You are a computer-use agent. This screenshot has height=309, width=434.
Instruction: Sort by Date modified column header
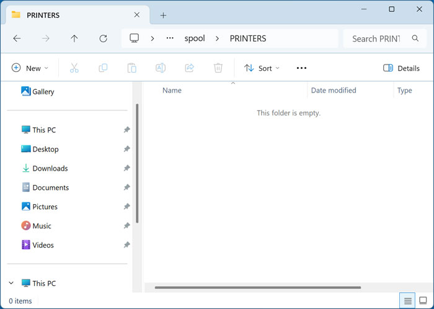point(334,90)
